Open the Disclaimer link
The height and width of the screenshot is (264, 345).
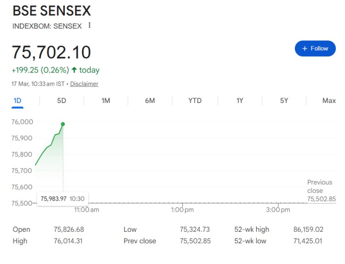84,84
